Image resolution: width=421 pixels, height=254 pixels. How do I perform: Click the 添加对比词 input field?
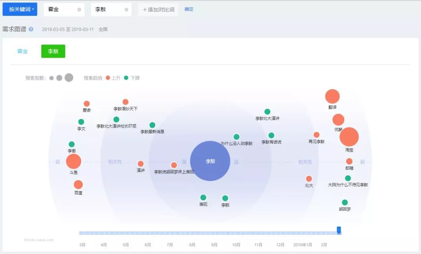[x=158, y=10]
